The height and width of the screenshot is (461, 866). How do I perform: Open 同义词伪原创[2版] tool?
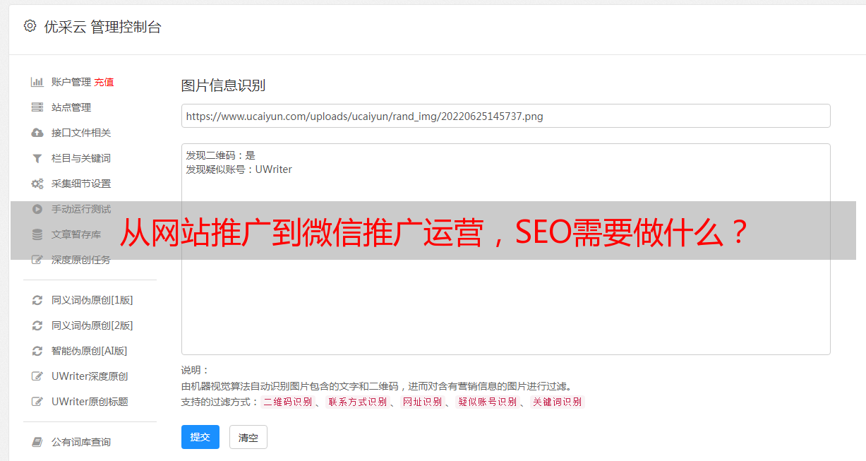(x=92, y=325)
